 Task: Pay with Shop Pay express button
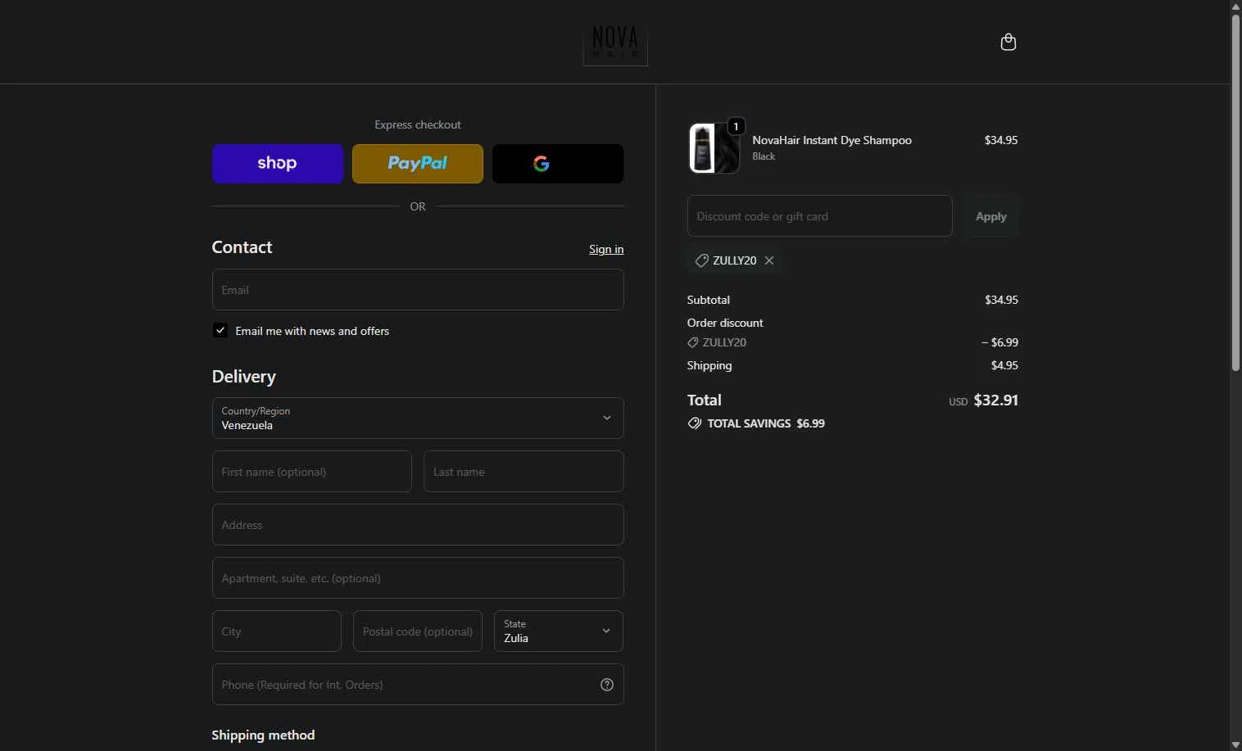[278, 164]
